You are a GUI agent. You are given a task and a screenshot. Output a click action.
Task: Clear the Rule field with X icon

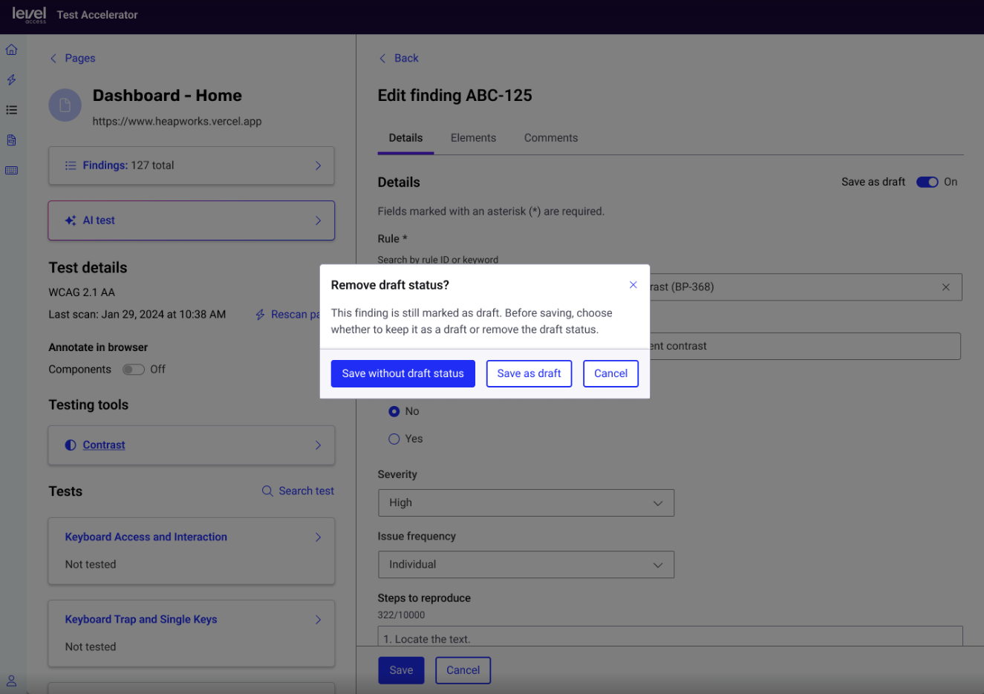pyautogui.click(x=945, y=287)
